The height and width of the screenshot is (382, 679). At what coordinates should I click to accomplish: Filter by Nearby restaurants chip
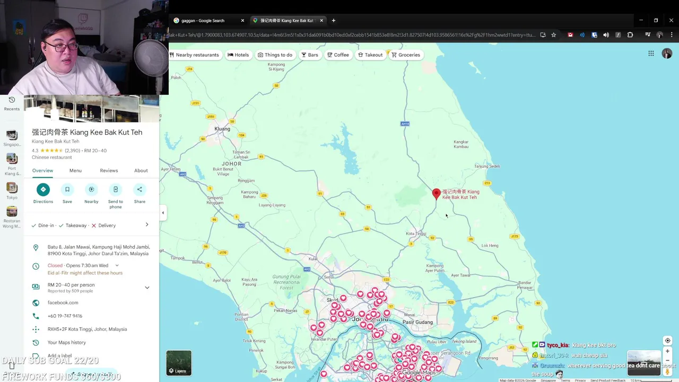coord(194,55)
